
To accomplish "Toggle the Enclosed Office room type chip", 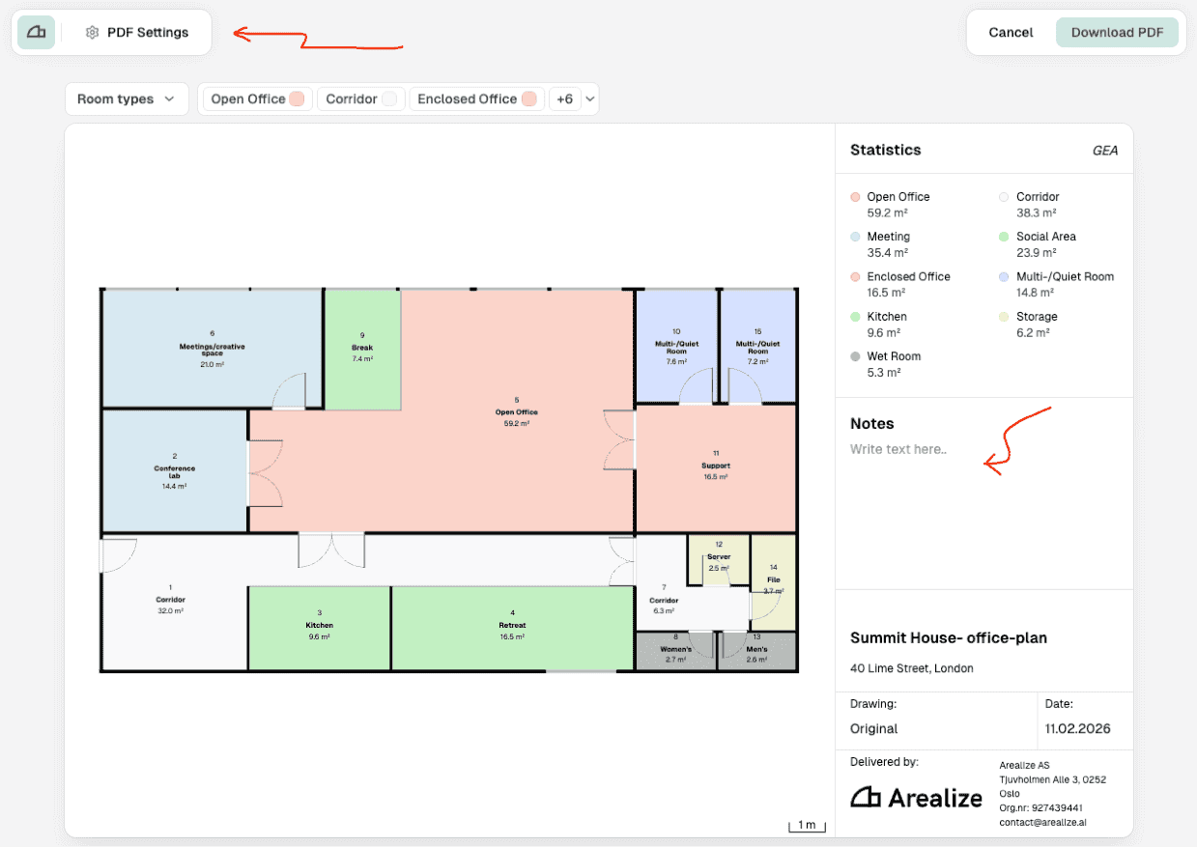I will pos(476,99).
